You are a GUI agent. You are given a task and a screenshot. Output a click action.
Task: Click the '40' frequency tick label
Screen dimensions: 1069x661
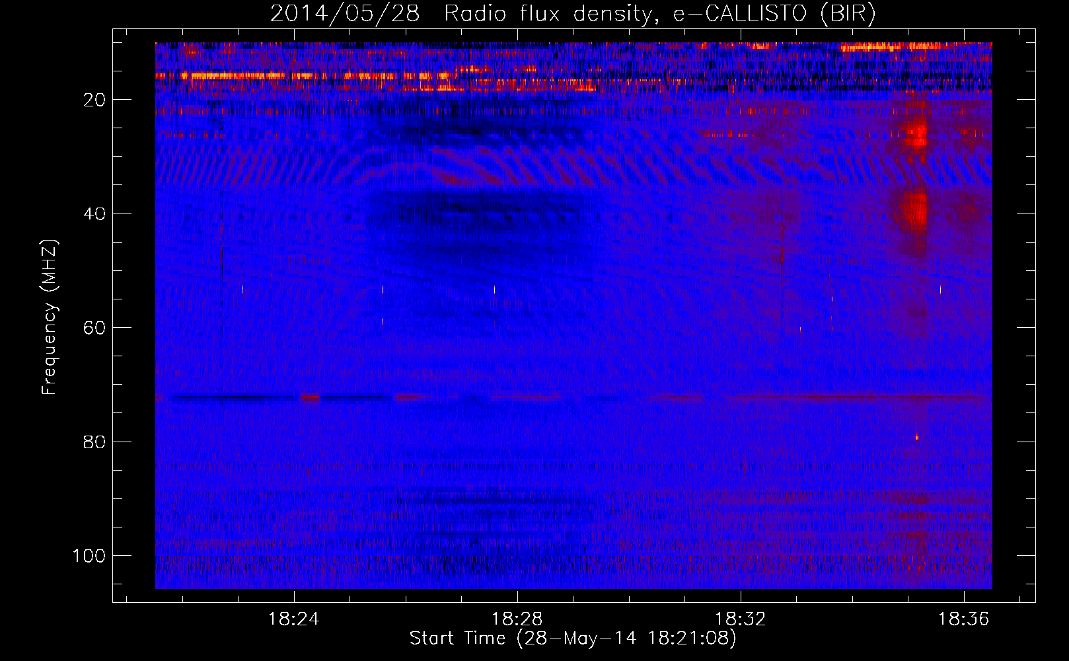(94, 214)
